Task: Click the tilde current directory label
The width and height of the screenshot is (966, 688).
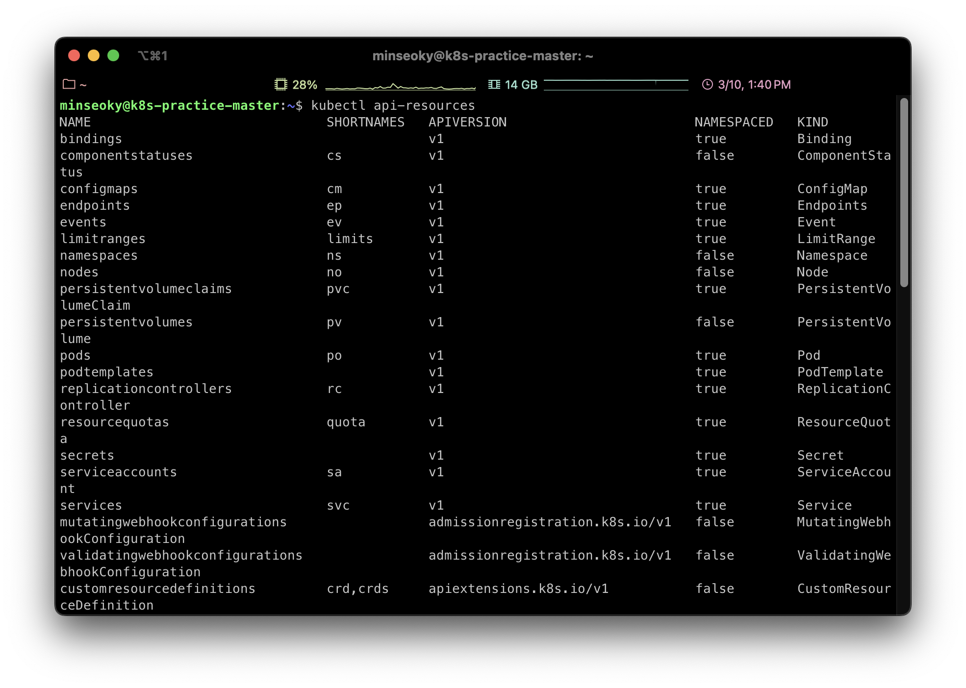Action: pyautogui.click(x=83, y=85)
